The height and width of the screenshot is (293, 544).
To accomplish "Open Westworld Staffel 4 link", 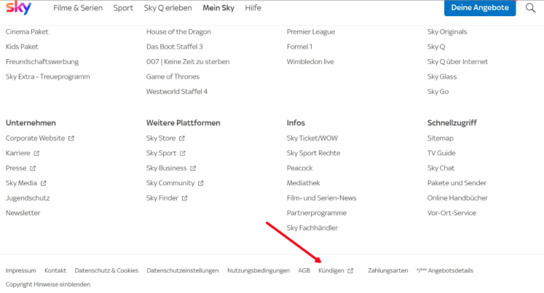I will [x=176, y=91].
